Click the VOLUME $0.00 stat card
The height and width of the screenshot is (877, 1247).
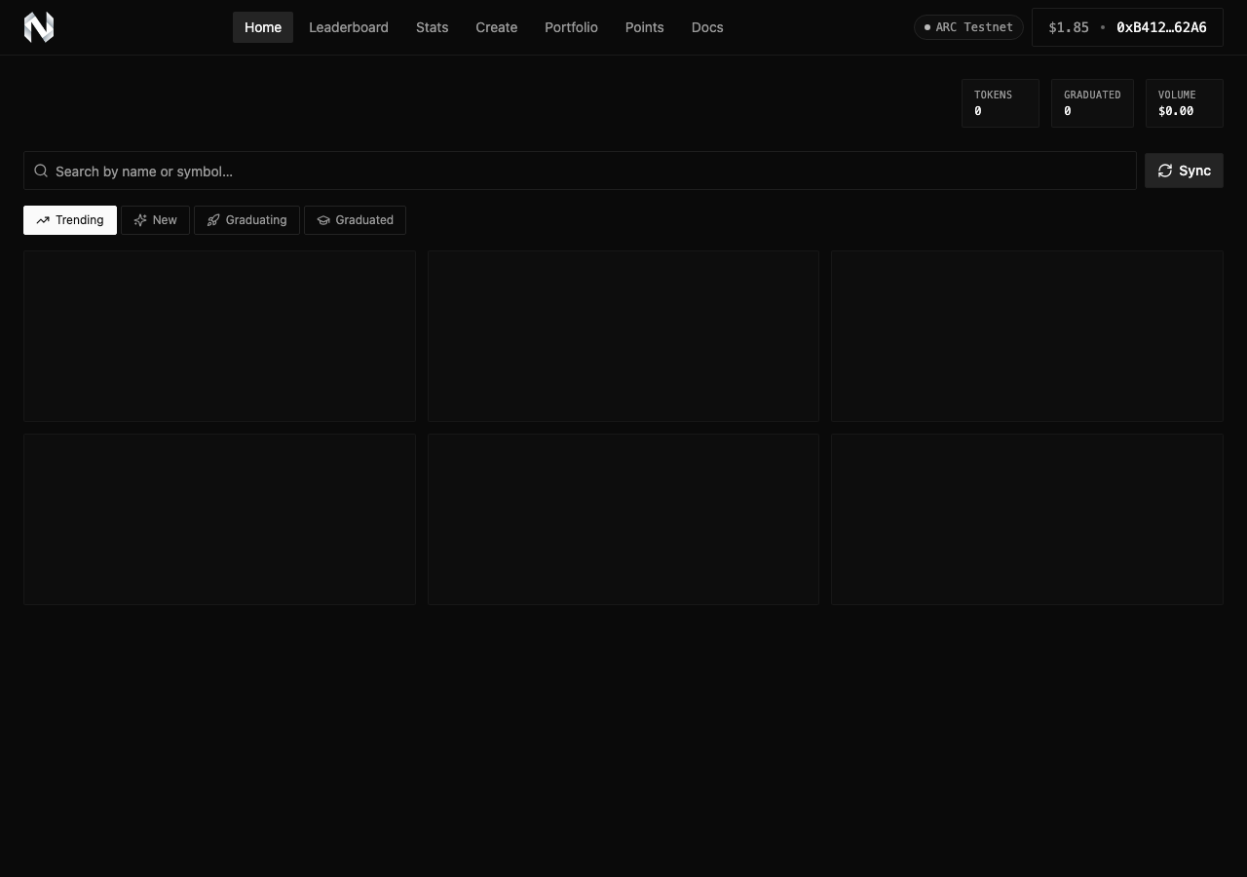(1185, 103)
